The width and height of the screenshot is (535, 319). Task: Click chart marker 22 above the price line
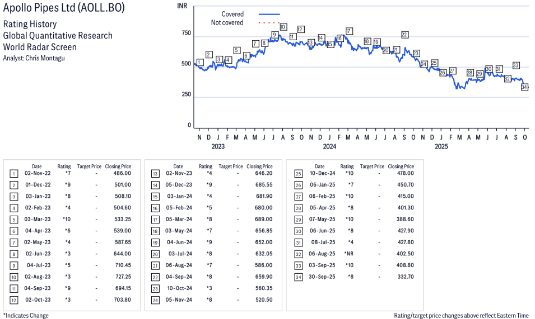(x=404, y=35)
